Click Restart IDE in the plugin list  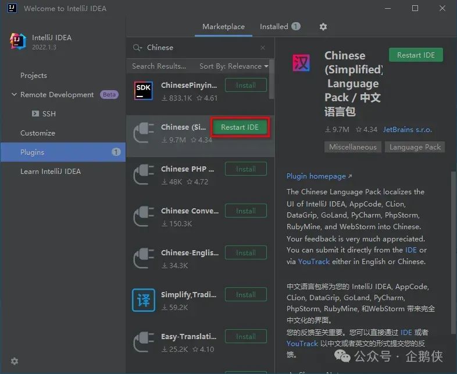240,127
